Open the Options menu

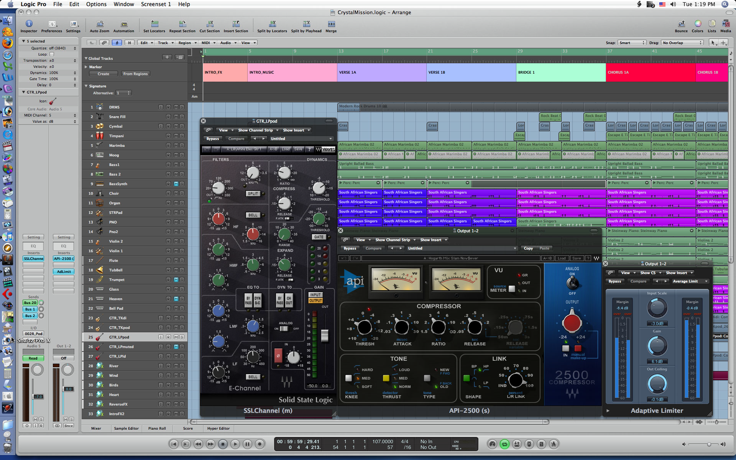(96, 4)
